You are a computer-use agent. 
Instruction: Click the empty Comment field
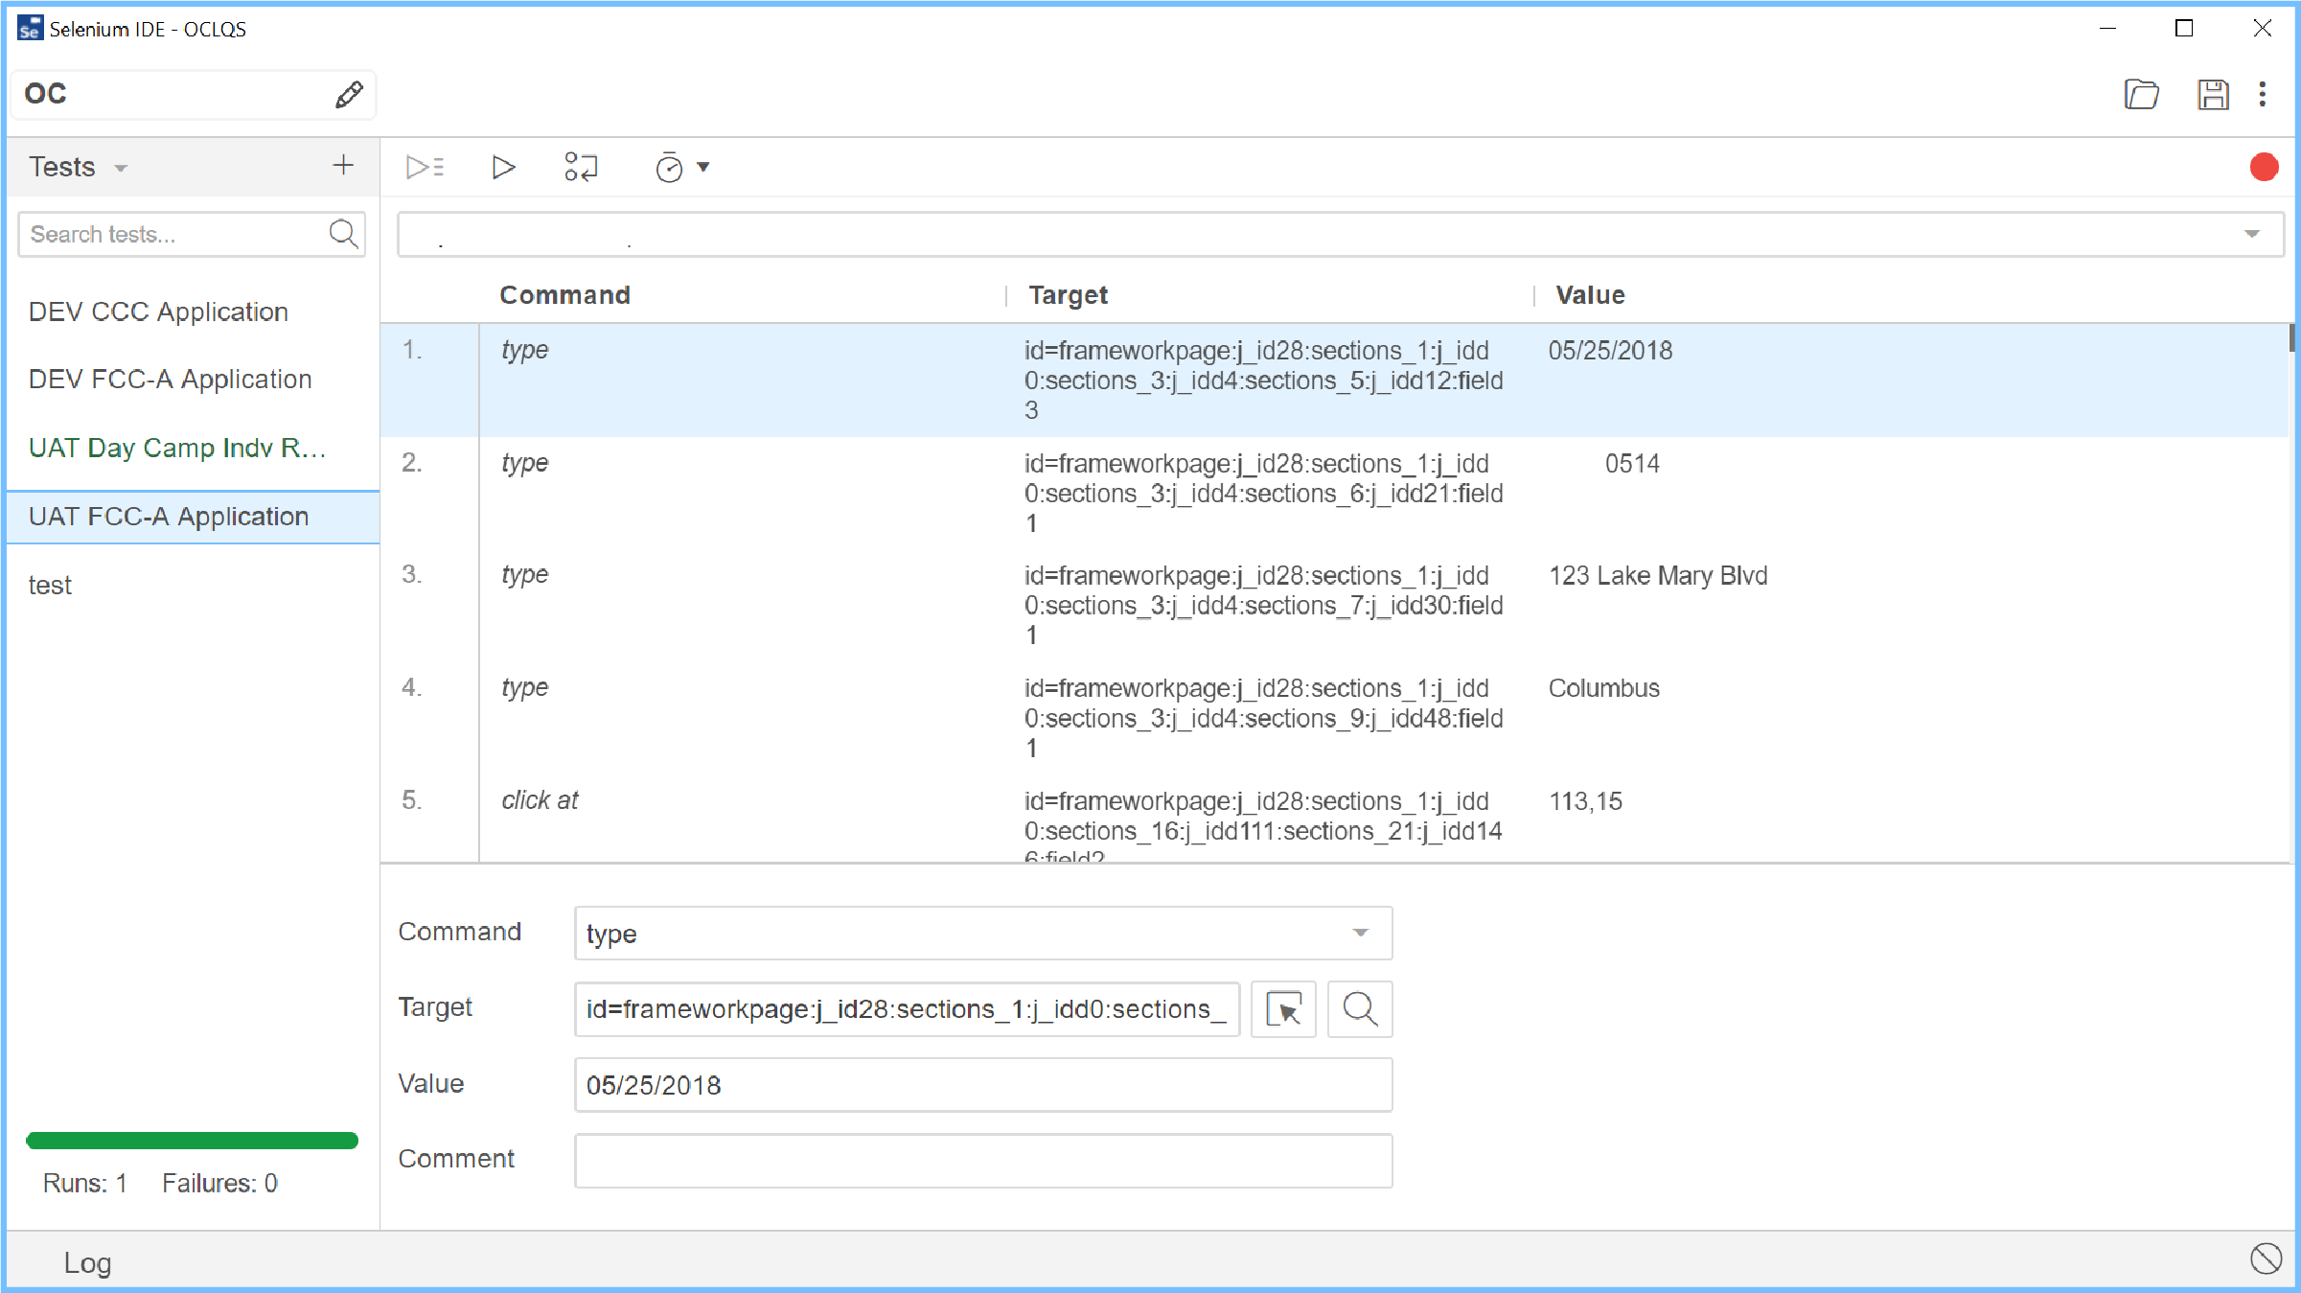(x=983, y=1161)
